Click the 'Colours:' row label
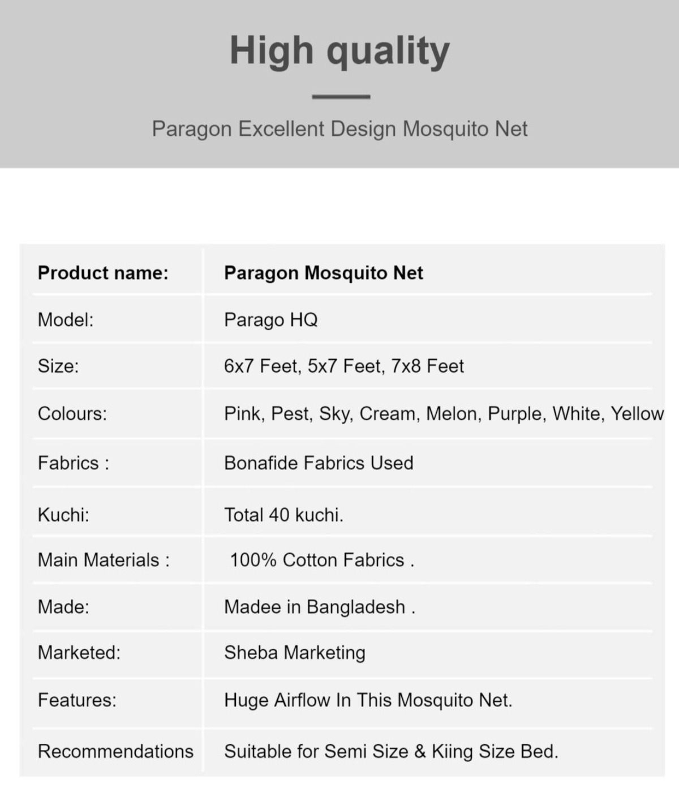 [72, 413]
